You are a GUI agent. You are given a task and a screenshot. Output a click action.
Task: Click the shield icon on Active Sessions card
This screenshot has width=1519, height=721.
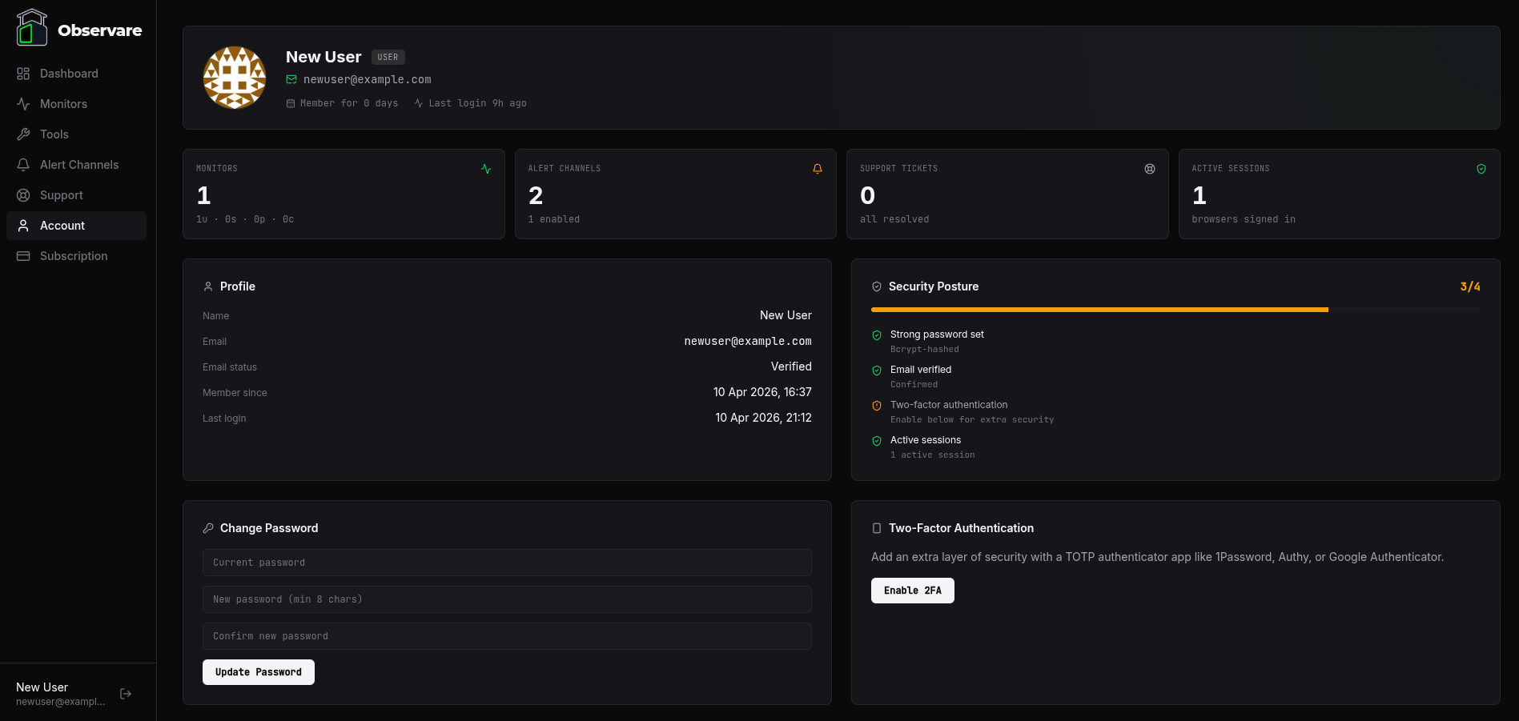pos(1481,169)
